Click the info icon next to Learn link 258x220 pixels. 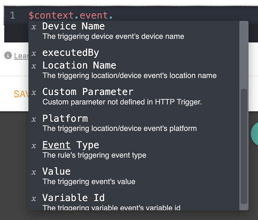click(x=8, y=55)
